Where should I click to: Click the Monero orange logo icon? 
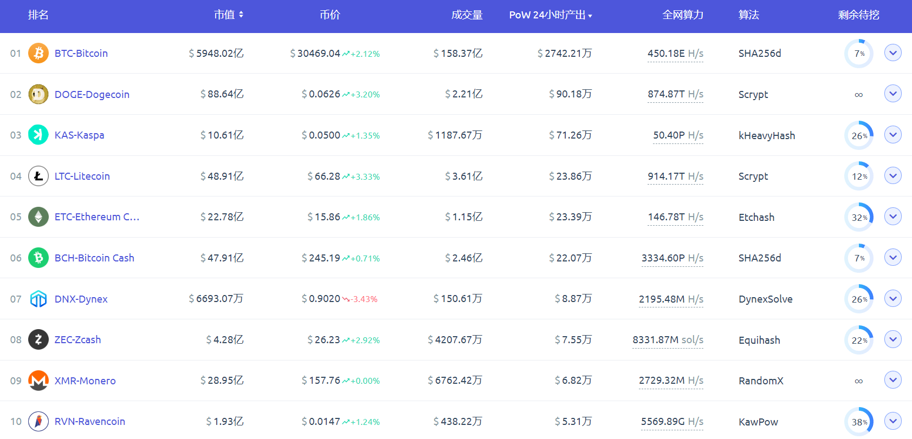[38, 381]
